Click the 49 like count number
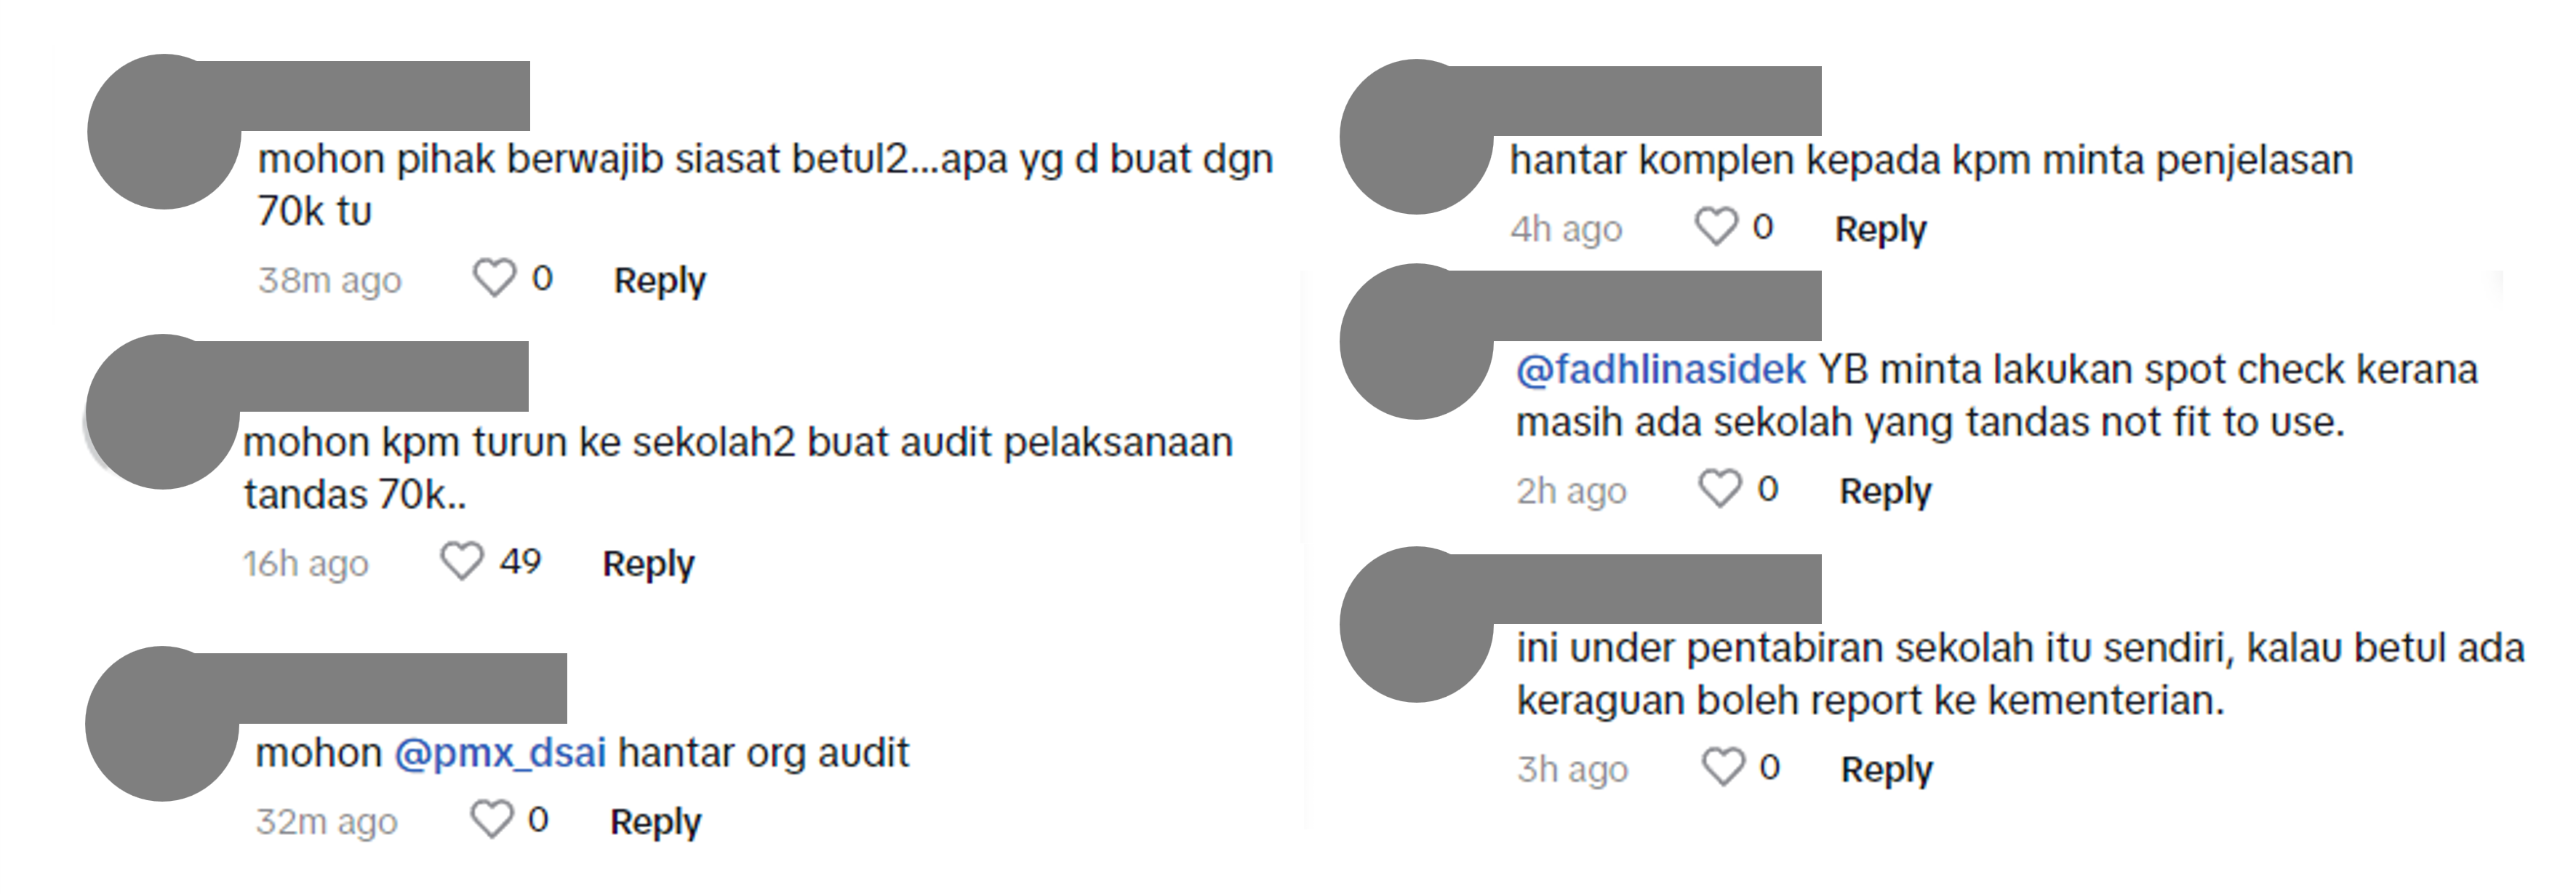Screen dimensions: 2576x894 (520, 561)
